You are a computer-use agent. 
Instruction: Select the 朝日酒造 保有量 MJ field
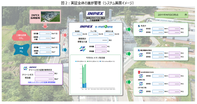[175, 53]
